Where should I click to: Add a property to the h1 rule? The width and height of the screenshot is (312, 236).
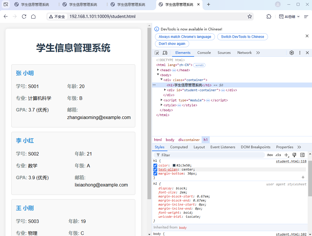click(x=303, y=177)
